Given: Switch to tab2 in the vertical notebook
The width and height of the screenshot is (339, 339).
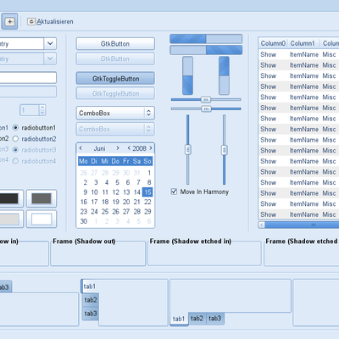Looking at the screenshot, I should click(x=91, y=300).
